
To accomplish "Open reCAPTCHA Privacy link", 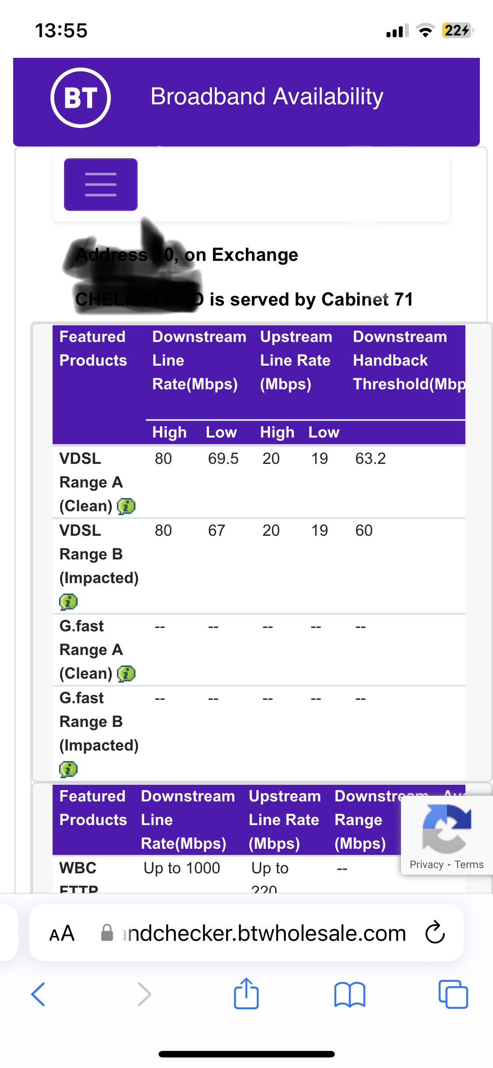I will [x=426, y=865].
